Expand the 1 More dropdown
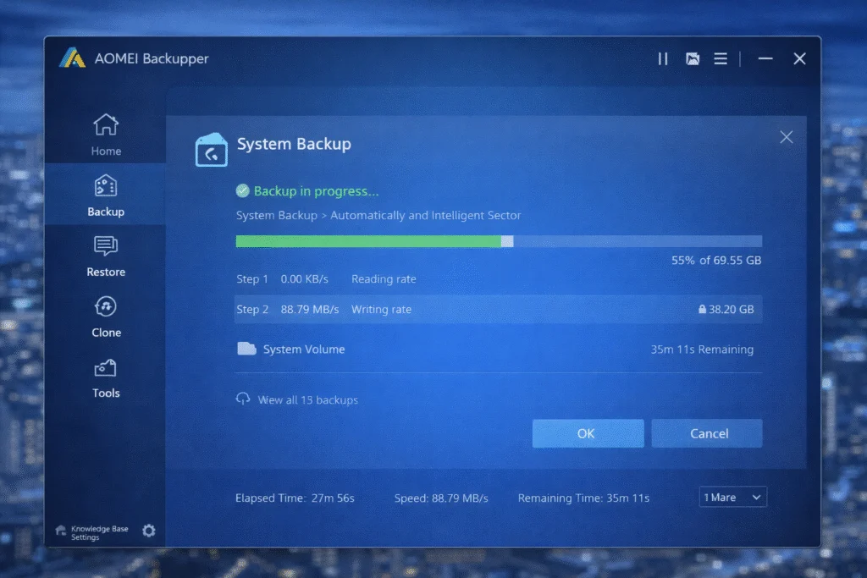This screenshot has width=867, height=578. point(732,497)
